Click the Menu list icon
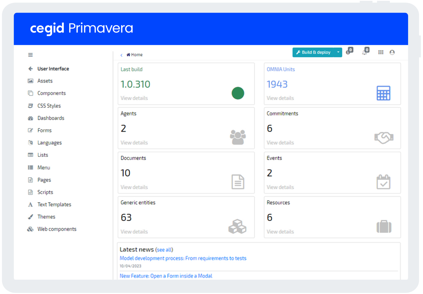 [30, 167]
